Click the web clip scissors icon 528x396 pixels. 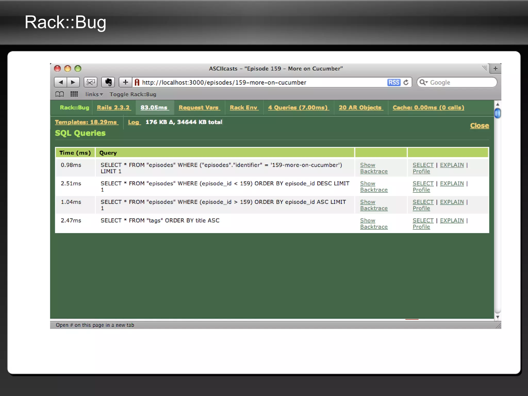point(90,82)
